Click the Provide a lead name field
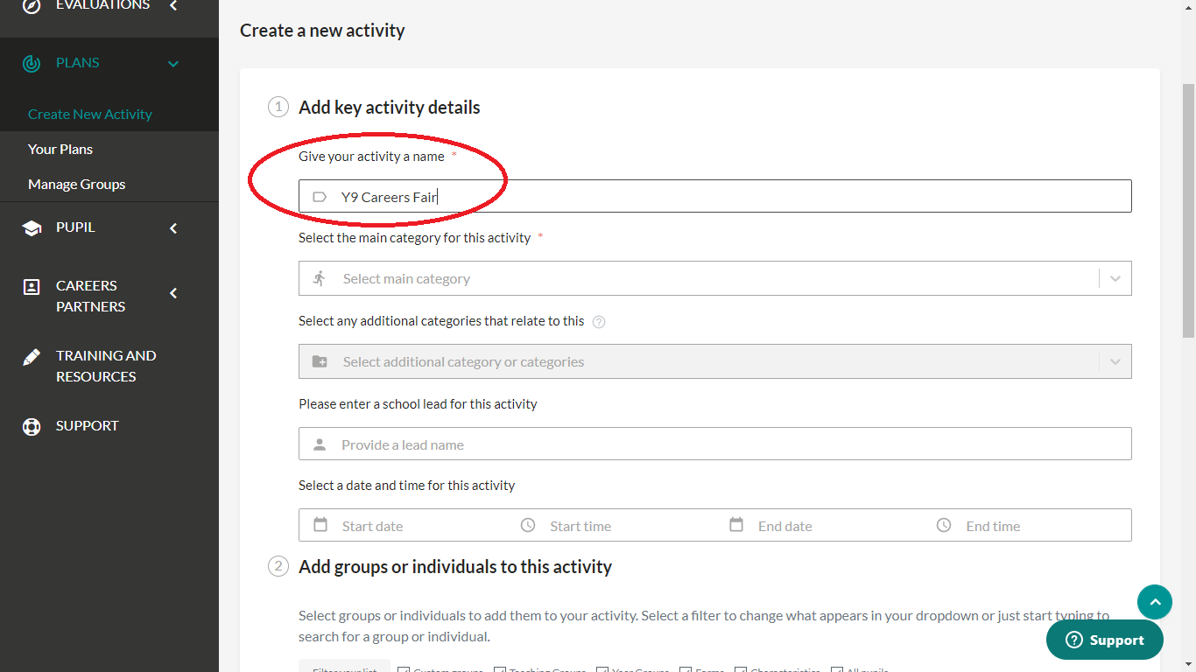Screen dimensions: 1196x672 click(714, 444)
